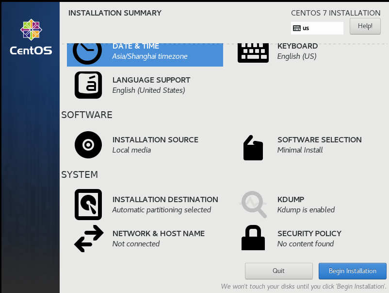Open the Network & Host Name arrows icon
Image resolution: width=389 pixels, height=293 pixels.
[89, 239]
